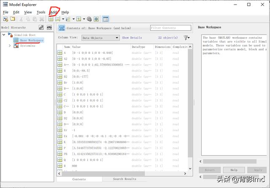Screen dimensions: 270x188
Task: Click the new model toolbar icon
Action: point(5,19)
